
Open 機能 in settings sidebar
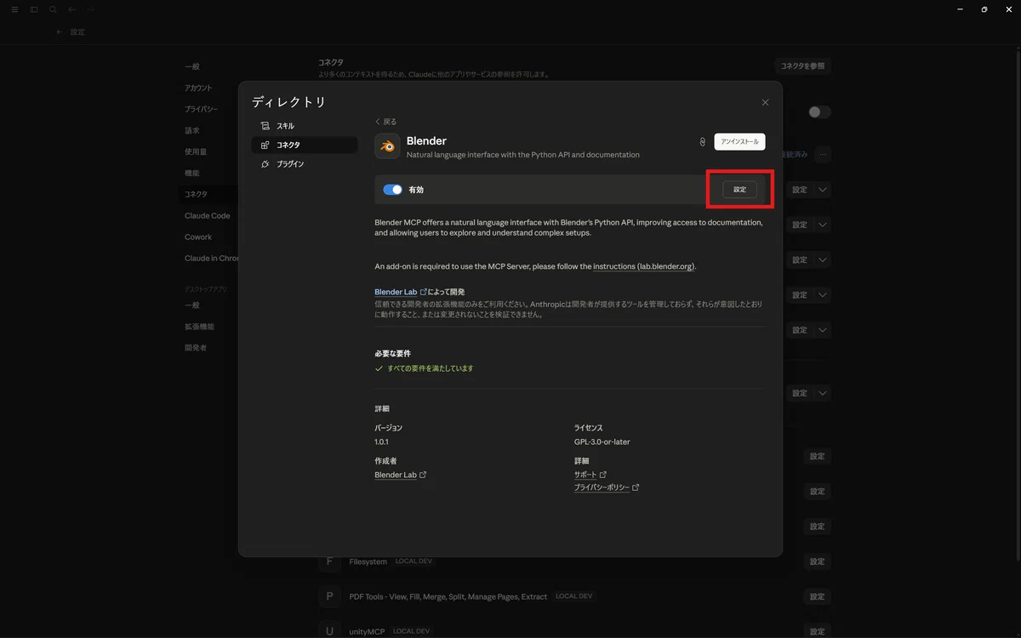pos(191,173)
